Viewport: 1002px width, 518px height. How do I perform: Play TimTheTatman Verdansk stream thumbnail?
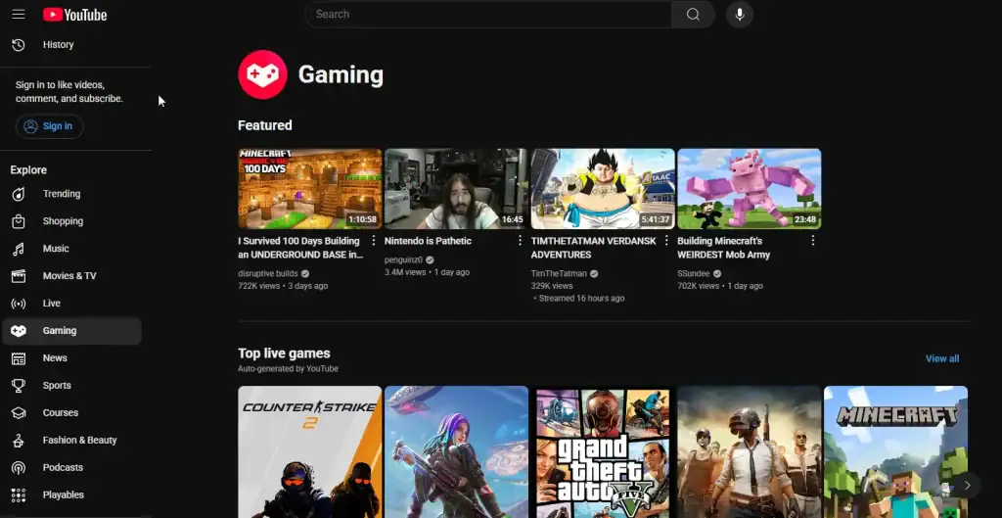tap(603, 189)
